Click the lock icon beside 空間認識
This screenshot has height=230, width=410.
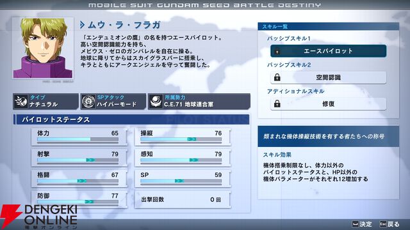[x=277, y=77]
